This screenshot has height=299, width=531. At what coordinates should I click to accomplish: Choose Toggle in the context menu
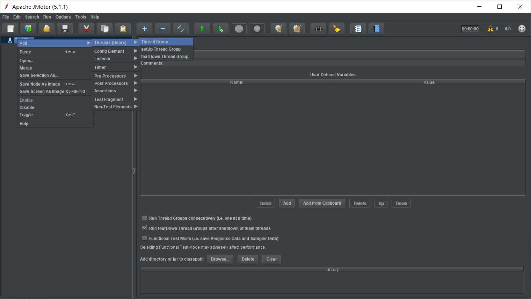point(55,115)
